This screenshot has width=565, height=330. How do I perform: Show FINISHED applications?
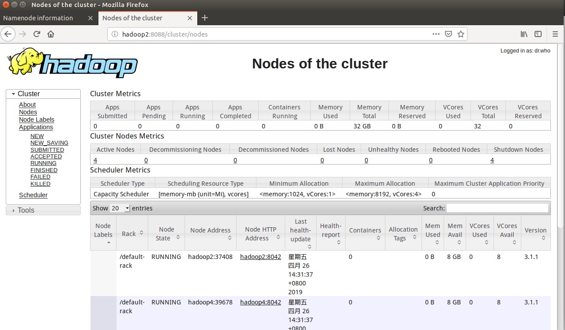coord(44,170)
